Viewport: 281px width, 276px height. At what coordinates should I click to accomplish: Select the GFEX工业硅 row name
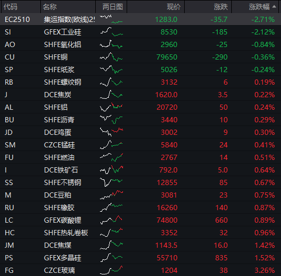pyautogui.click(x=63, y=32)
